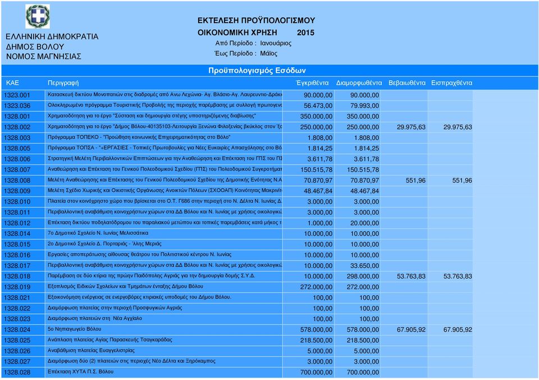Select the Εισπραχθέντα column header

[x=451, y=83]
